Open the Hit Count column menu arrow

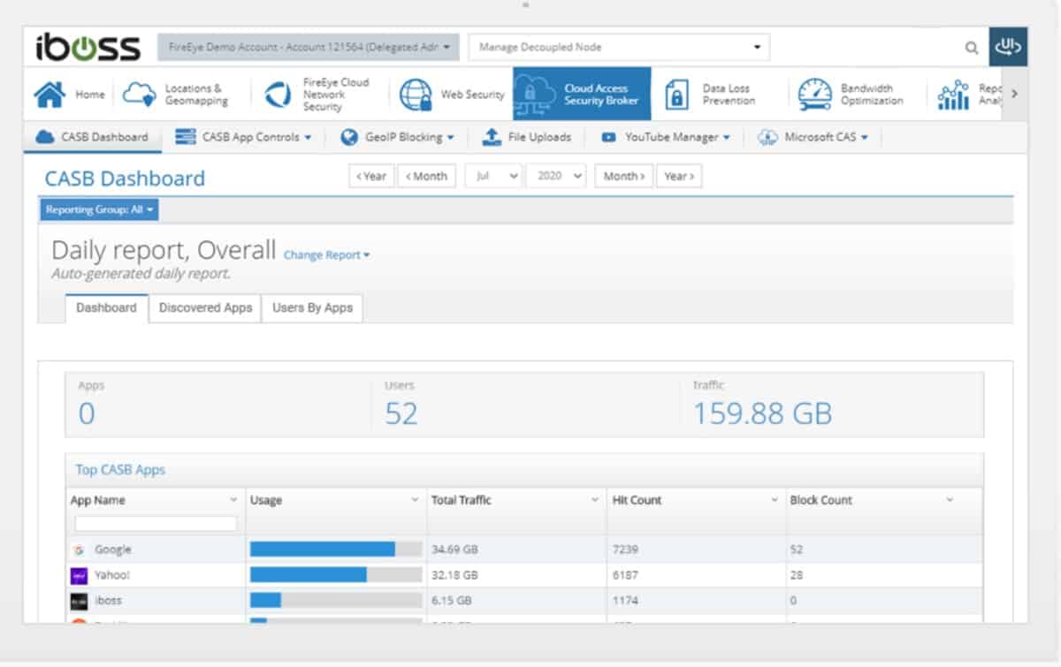pyautogui.click(x=775, y=500)
